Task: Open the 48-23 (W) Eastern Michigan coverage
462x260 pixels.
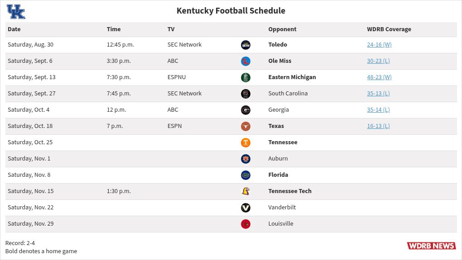Action: (379, 77)
